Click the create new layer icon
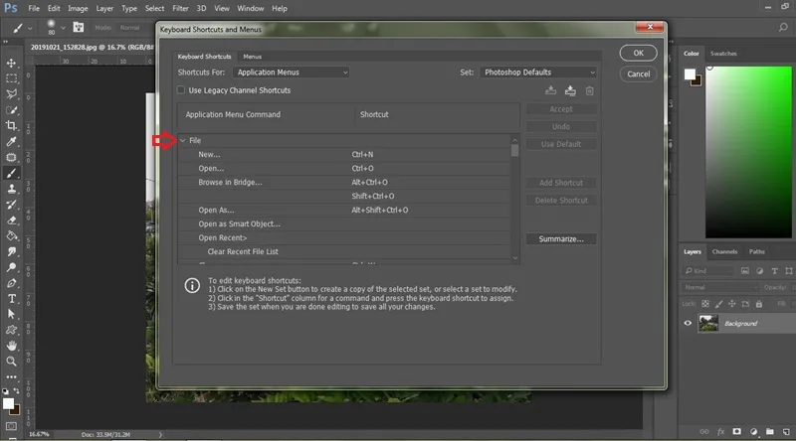The image size is (796, 441). click(786, 431)
